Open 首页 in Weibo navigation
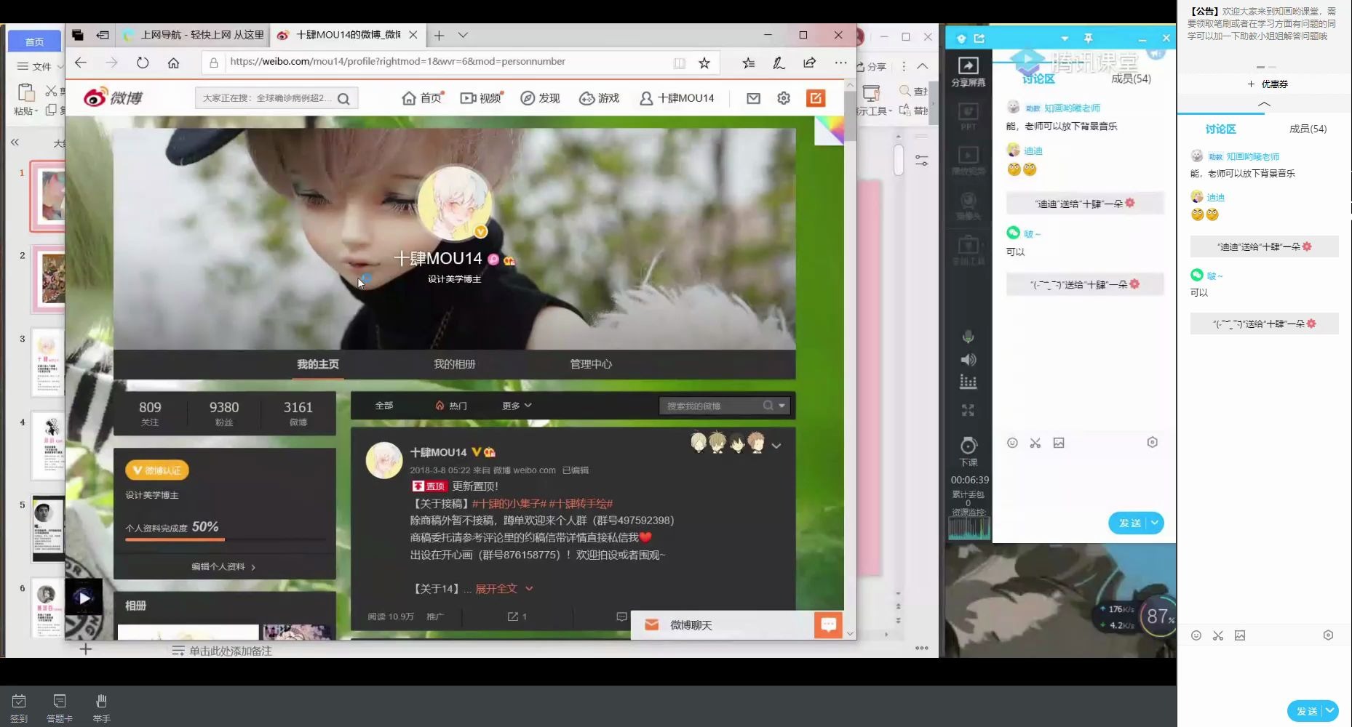The height and width of the screenshot is (727, 1352). coord(423,98)
